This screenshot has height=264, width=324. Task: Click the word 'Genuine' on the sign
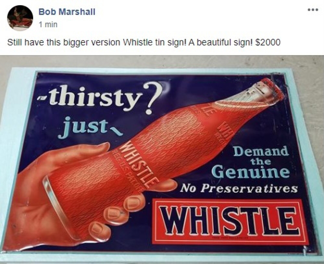[x=251, y=172]
